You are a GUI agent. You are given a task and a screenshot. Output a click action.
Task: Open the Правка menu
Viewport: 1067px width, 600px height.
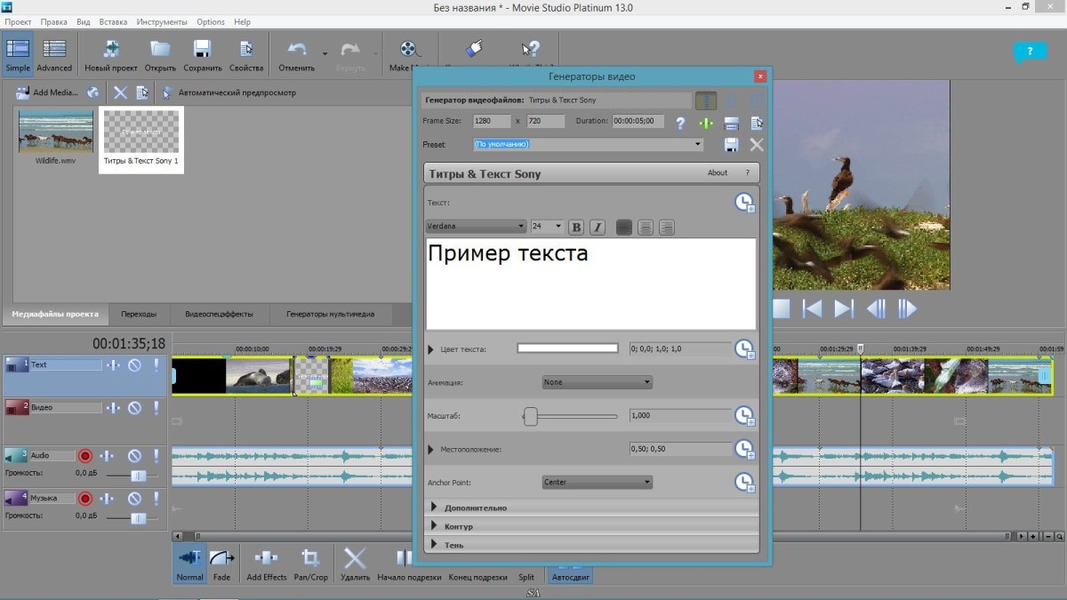[54, 21]
